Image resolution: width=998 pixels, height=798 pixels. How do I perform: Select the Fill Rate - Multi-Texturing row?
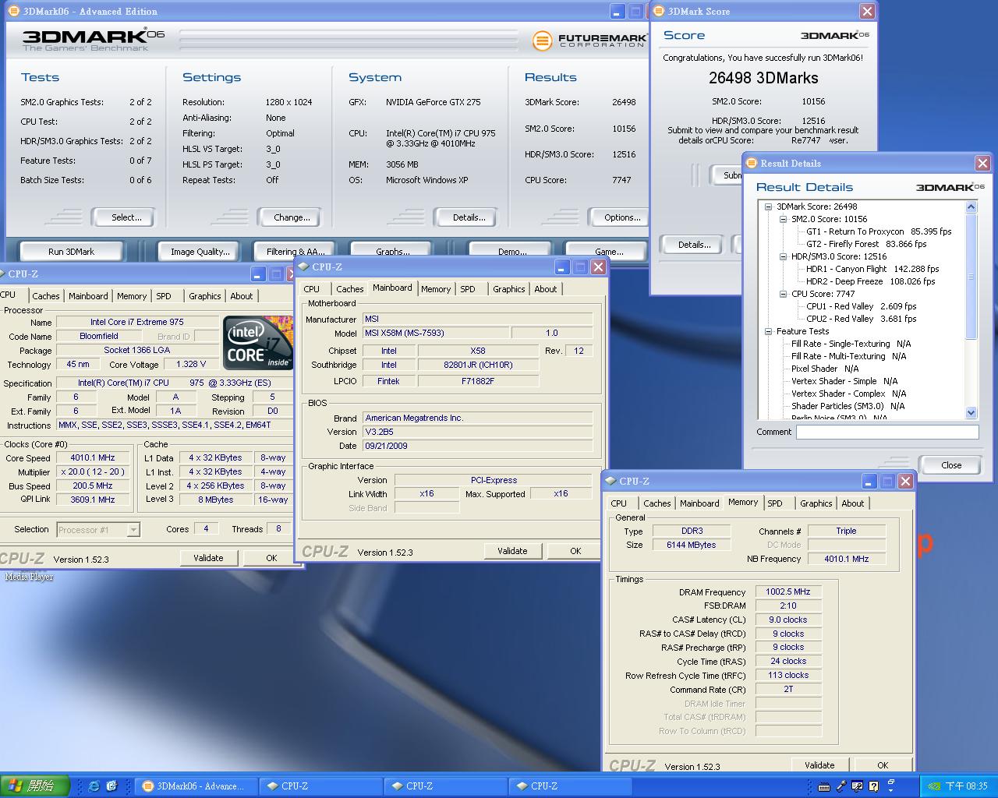(x=848, y=356)
